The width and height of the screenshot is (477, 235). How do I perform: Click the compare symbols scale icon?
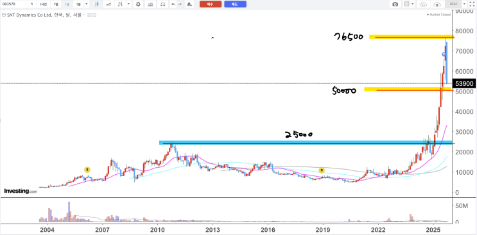pos(163,4)
